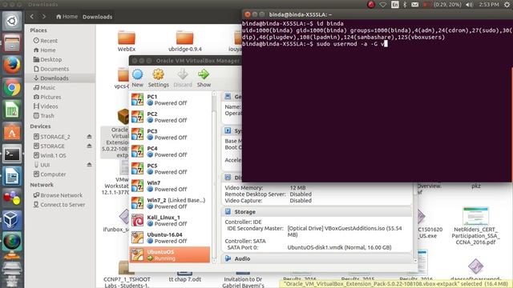Select the tt chap 7.odt file
The image size is (513, 288).
coord(185,276)
